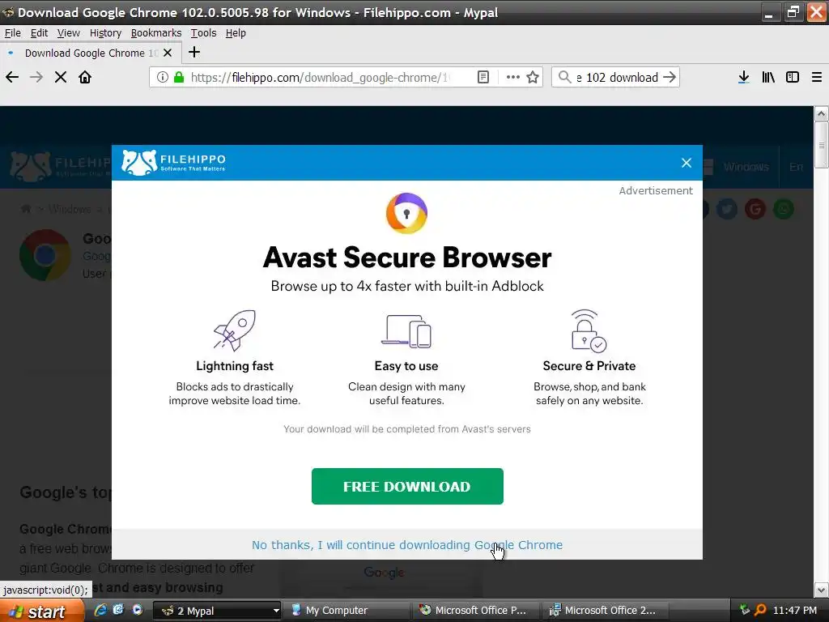Click the Avast Secure Browser logo
This screenshot has width=829, height=622.
[406, 213]
